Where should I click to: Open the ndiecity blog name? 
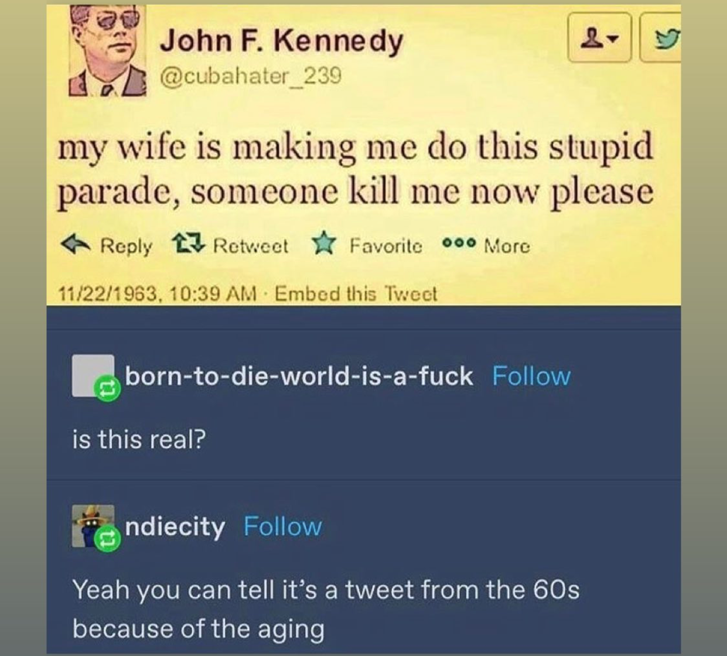tap(175, 527)
